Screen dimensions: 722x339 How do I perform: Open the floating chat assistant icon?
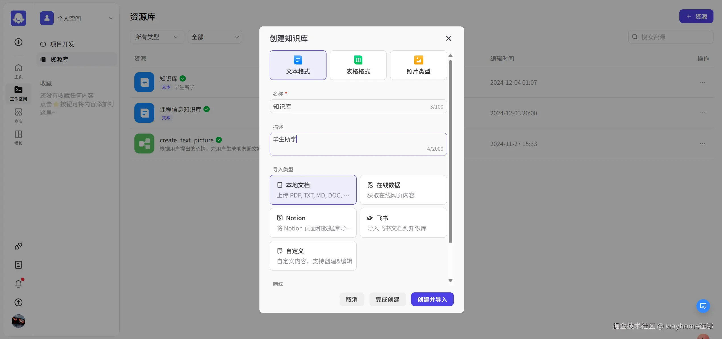(703, 306)
